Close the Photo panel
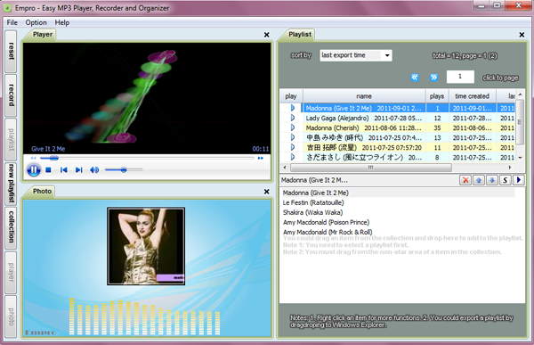534x345 pixels. 267,192
